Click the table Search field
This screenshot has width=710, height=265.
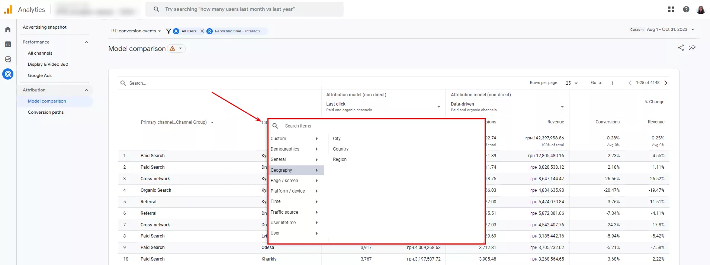click(219, 83)
